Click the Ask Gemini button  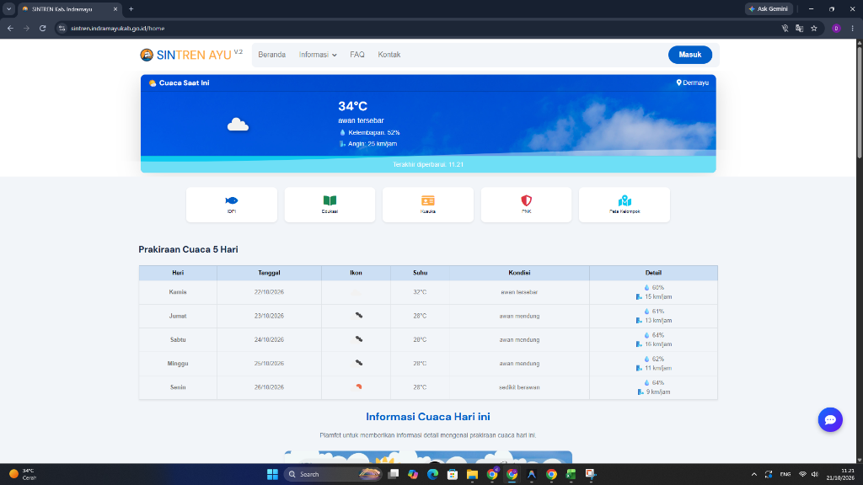click(769, 8)
